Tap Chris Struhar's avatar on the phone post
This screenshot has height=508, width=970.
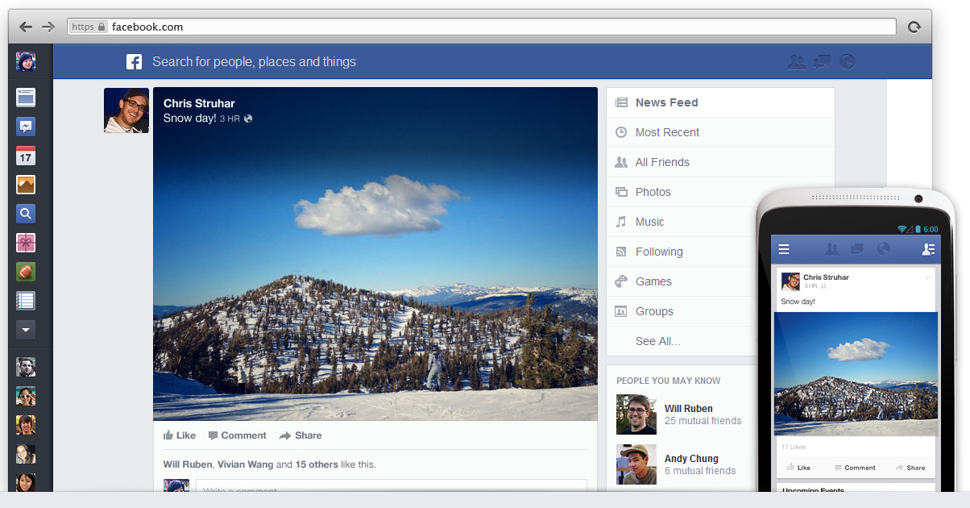click(790, 281)
